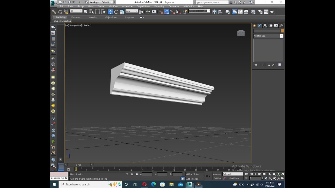The image size is (335, 188).
Task: Click the Configure Modifier Sets icon
Action: coord(280,65)
